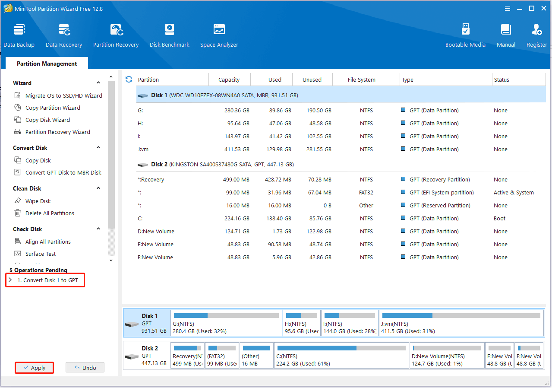Screen dimensions: 552x388
Task: Click the G:(NTFS) usage bar in disk map
Action: [x=226, y=316]
